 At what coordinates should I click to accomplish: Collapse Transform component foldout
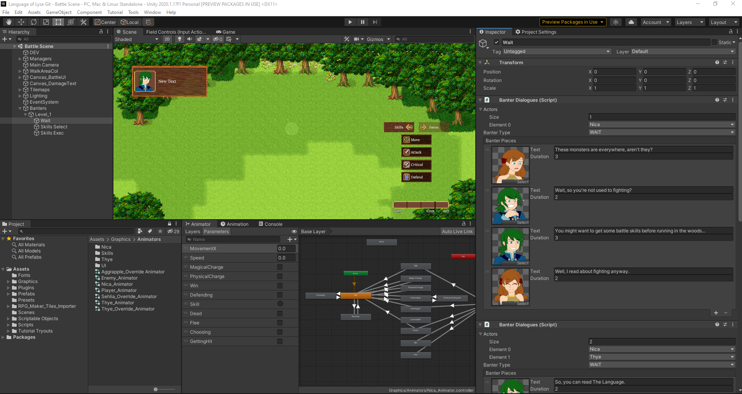point(480,62)
